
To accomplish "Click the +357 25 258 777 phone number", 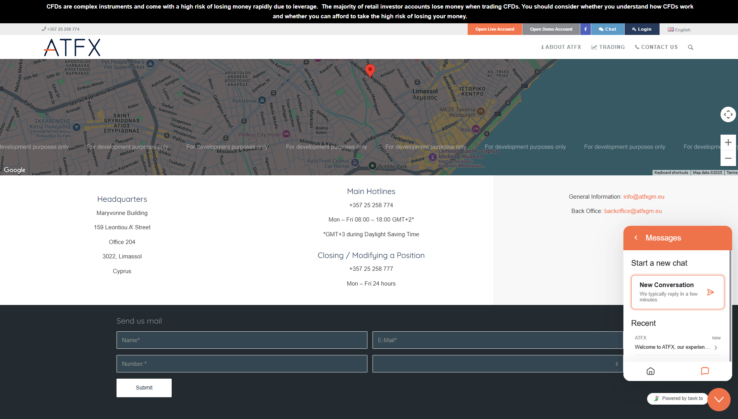I will pos(371,269).
